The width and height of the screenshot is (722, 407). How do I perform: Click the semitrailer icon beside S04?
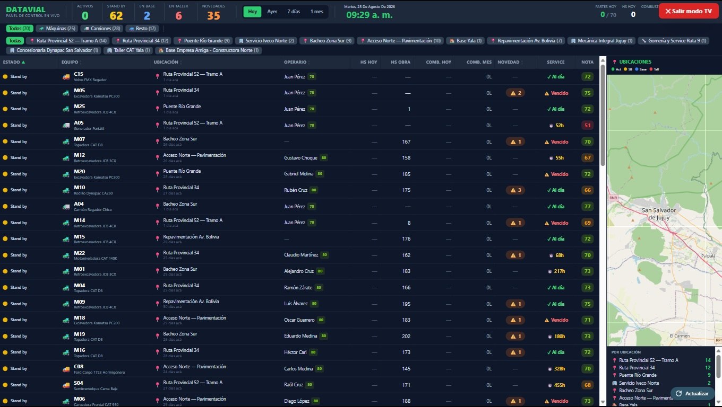66,385
